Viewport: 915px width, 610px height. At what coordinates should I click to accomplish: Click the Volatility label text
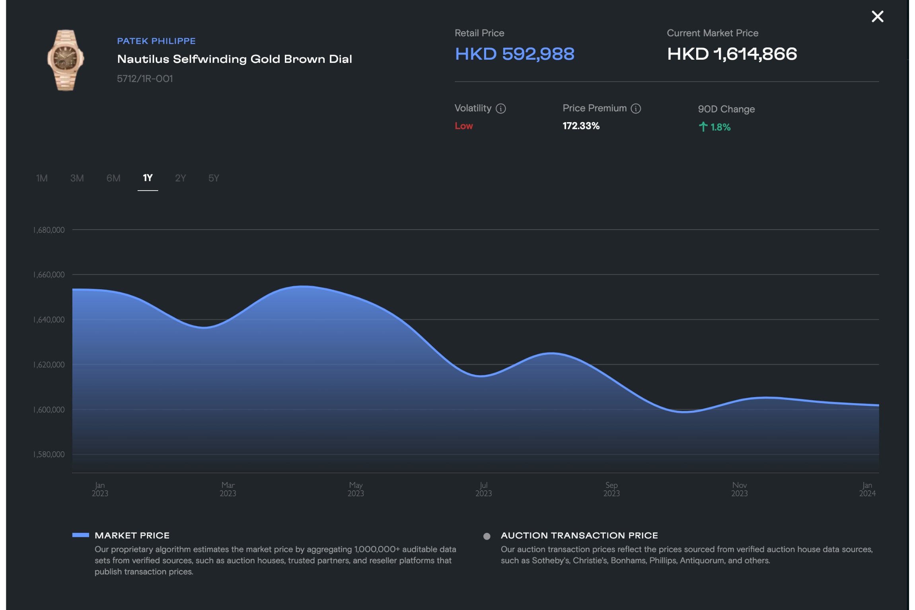(473, 108)
